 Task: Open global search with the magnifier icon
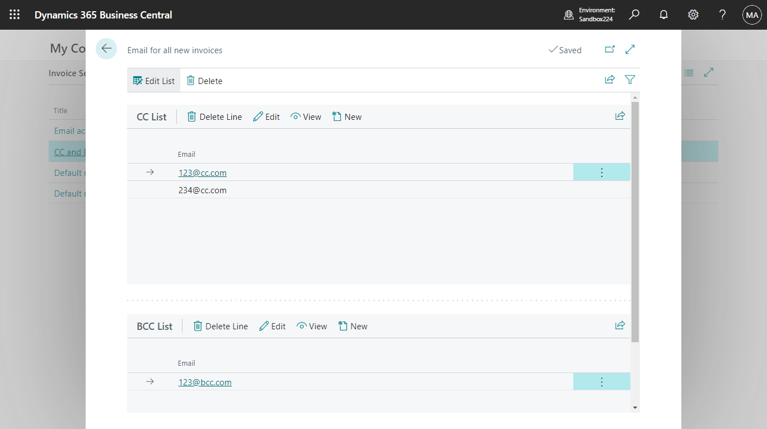point(634,15)
